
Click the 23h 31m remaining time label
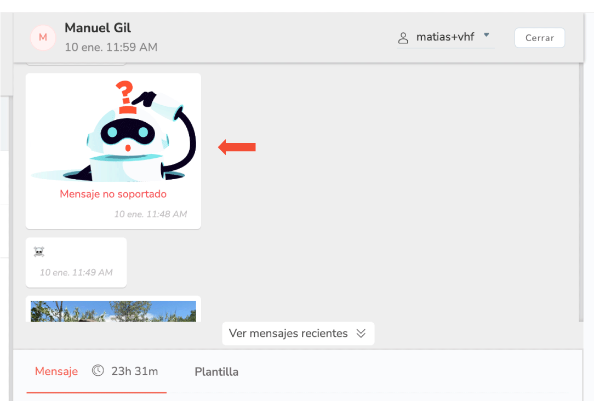point(134,371)
